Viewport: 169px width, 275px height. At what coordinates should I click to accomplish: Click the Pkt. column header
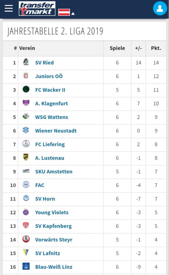[156, 48]
